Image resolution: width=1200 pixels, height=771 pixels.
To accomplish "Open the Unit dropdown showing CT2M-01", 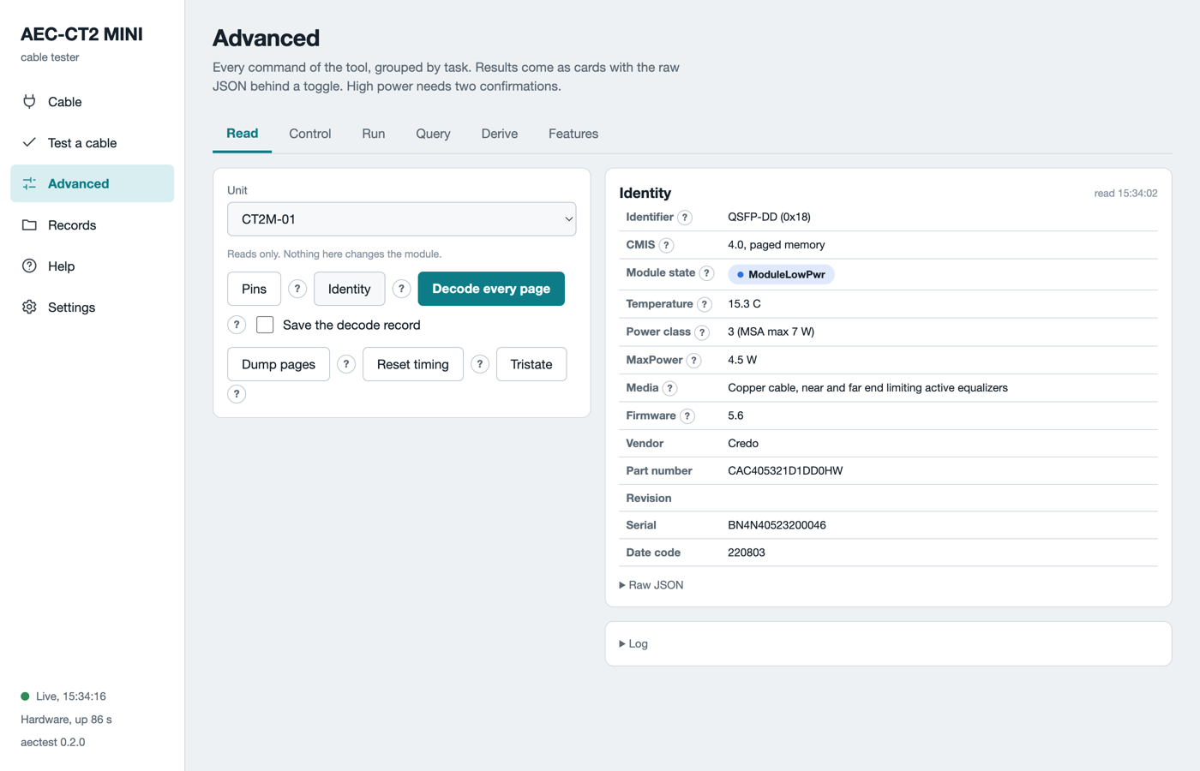I will coord(401,219).
